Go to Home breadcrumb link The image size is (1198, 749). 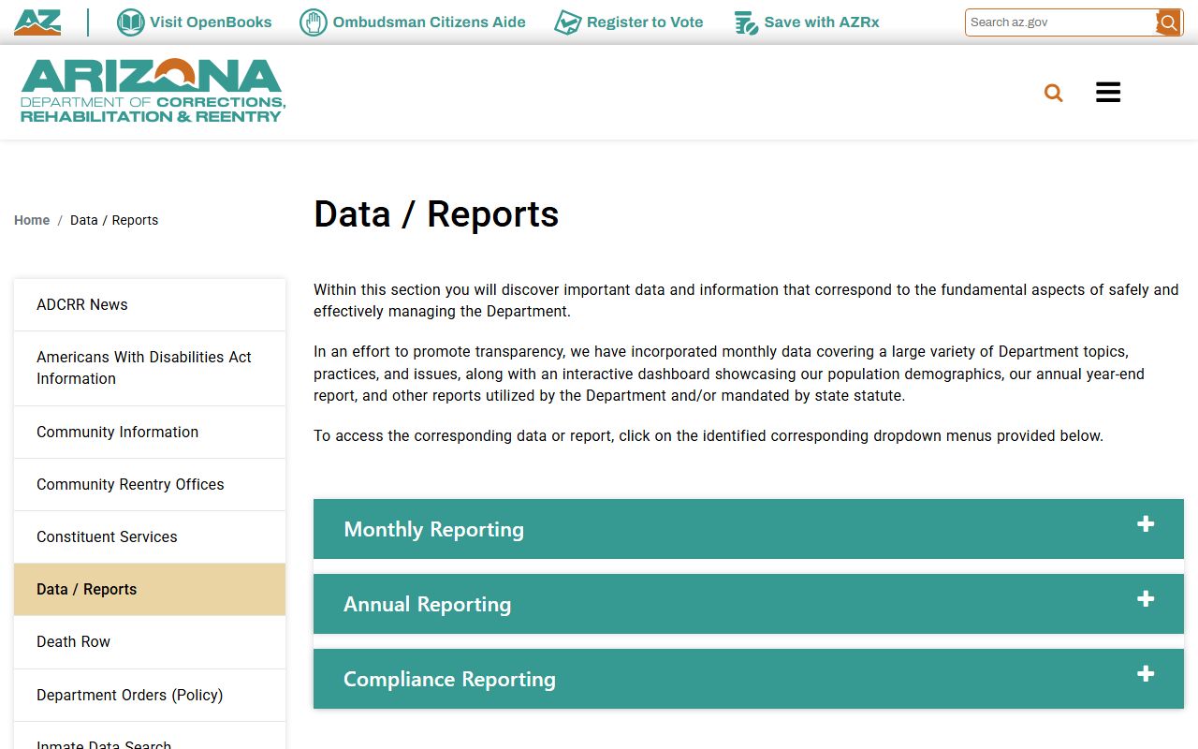coord(32,220)
